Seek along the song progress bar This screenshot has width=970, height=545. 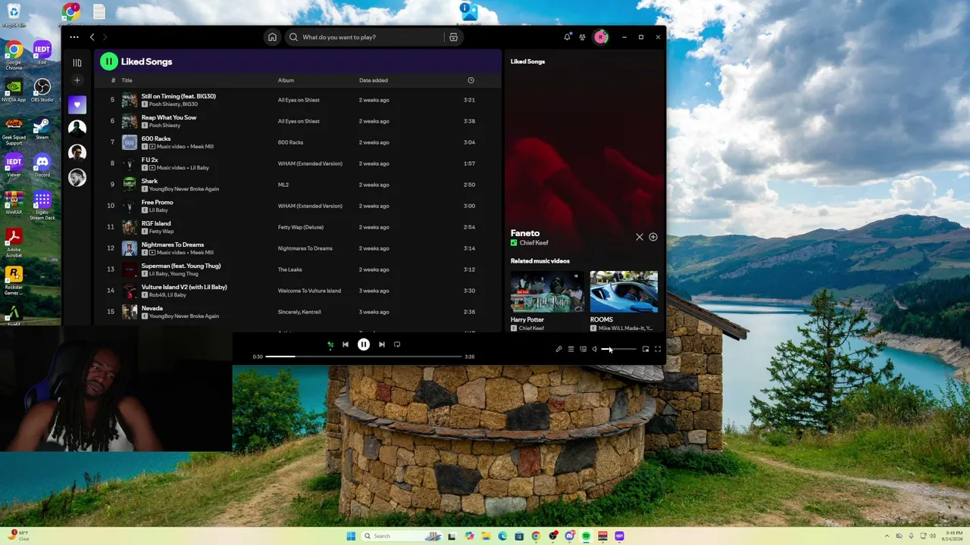[364, 357]
